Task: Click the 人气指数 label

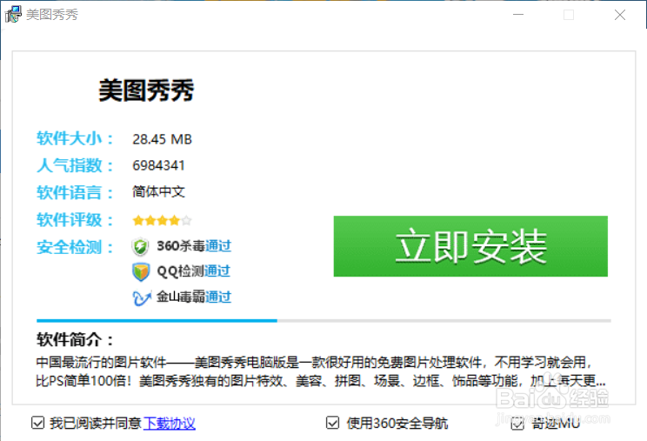Action: coord(75,165)
